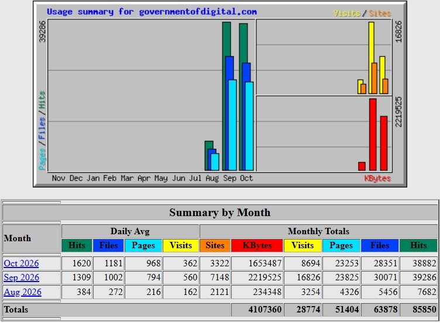
Task: Click Oct 2026 daily files value 1181
Action: 114,263
